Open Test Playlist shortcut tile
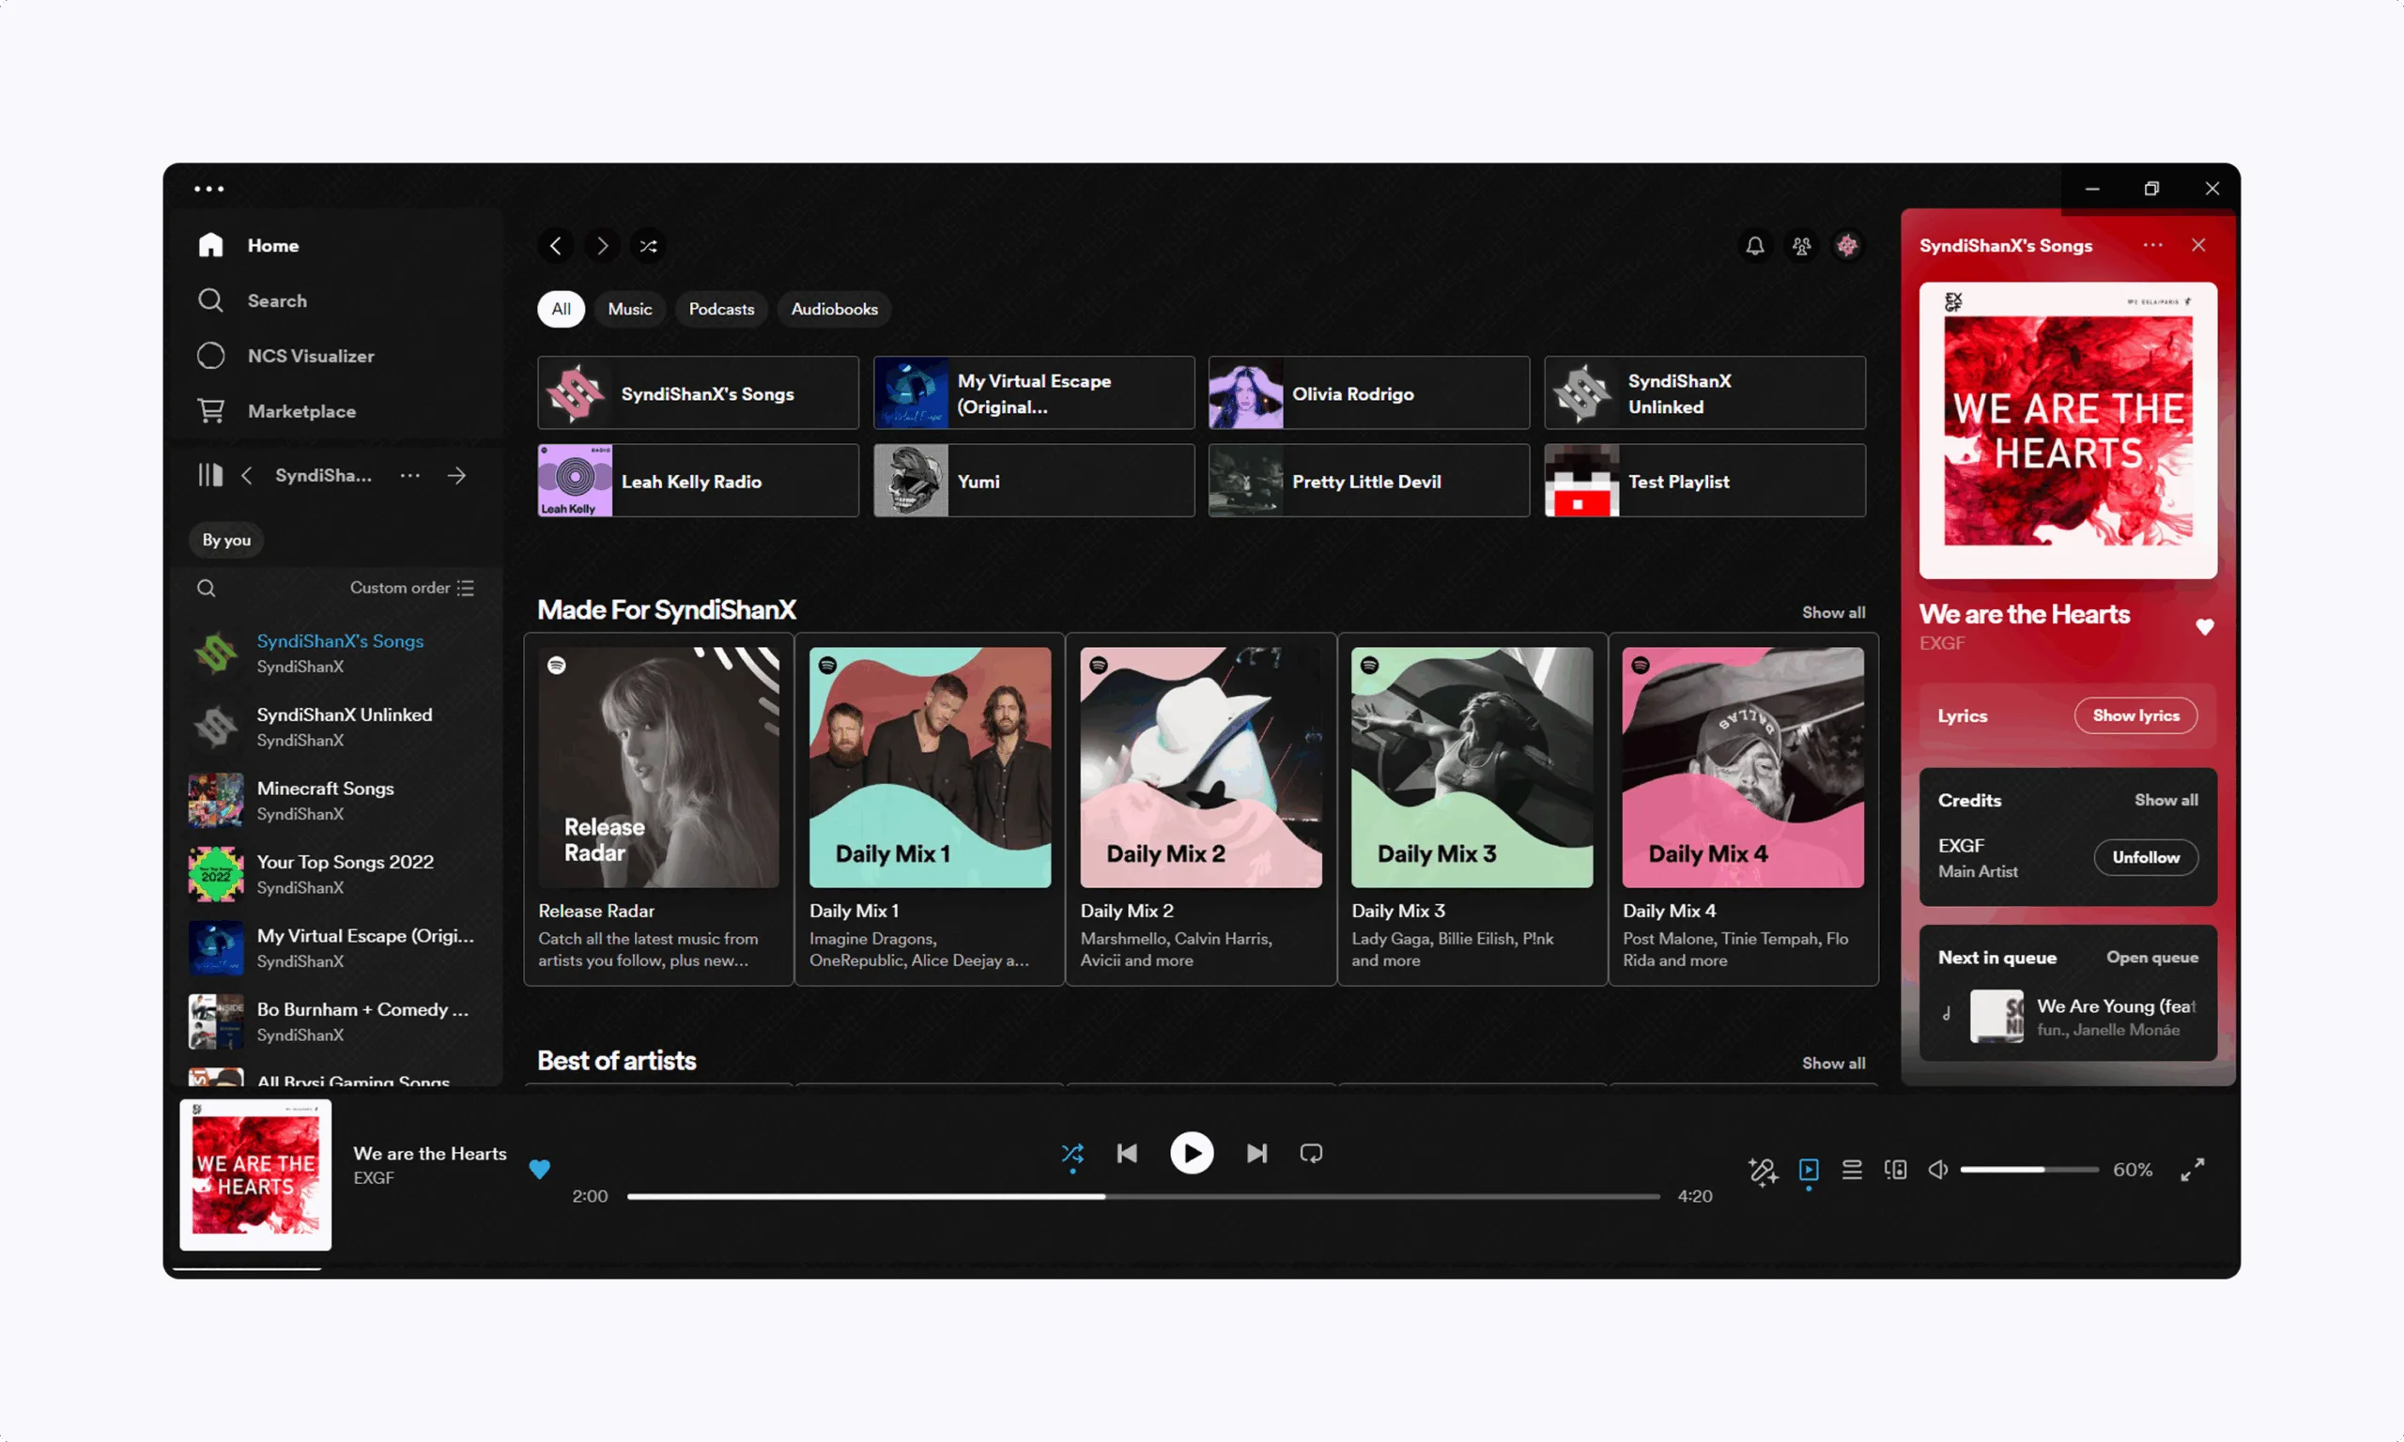This screenshot has height=1442, width=2404. tap(1704, 480)
